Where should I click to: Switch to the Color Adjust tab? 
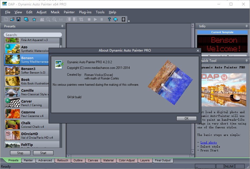[127, 160]
